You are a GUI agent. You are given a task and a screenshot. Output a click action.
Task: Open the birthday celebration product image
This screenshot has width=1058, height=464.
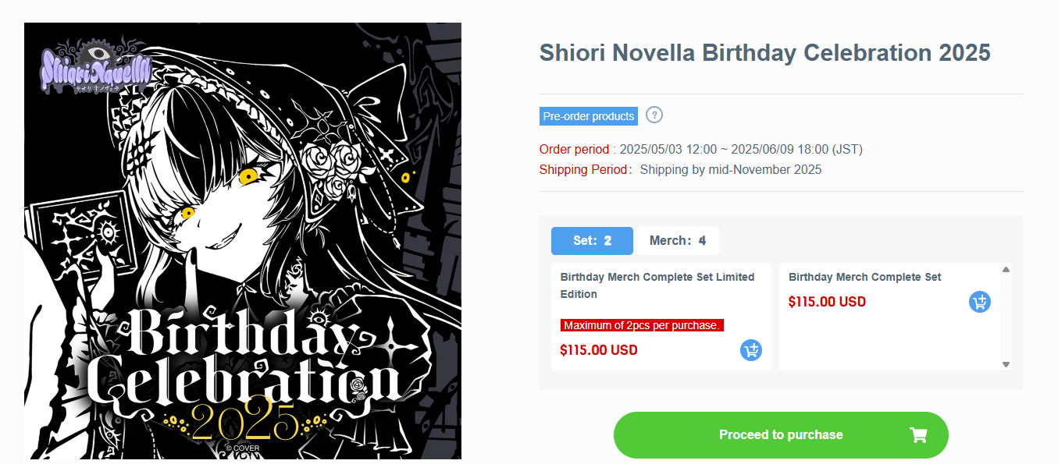243,241
